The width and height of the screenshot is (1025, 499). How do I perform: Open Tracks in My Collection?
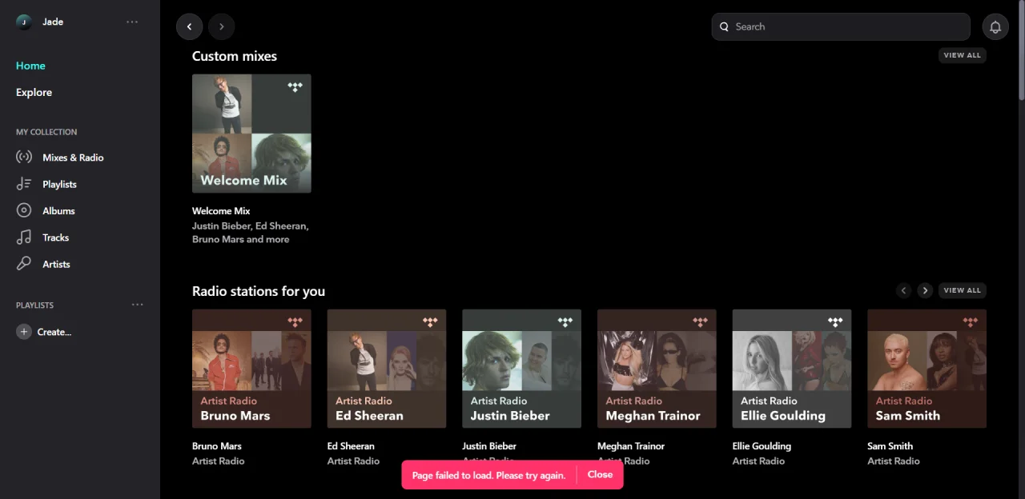(x=55, y=238)
